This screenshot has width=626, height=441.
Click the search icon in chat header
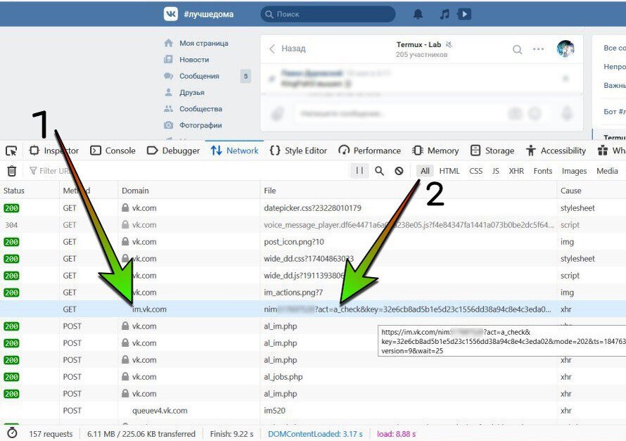click(517, 49)
